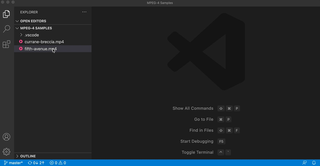Click the warnings triangle icon in status bar
Viewport: 320px width, 166px height.
(x=60, y=163)
